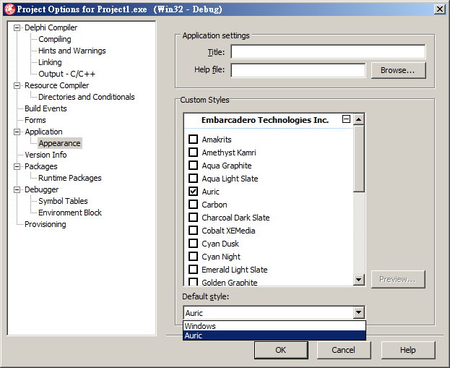The image size is (450, 368).
Task: Open the Linking options page
Action: click(50, 62)
